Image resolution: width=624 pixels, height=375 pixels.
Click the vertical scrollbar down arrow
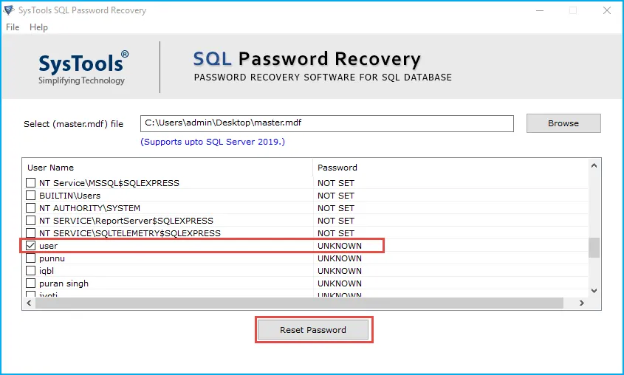(x=594, y=290)
